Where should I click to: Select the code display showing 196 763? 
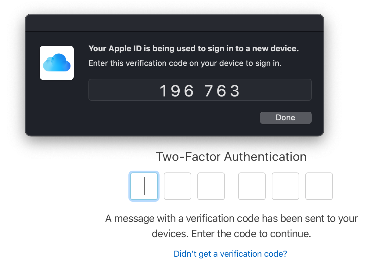tap(200, 89)
